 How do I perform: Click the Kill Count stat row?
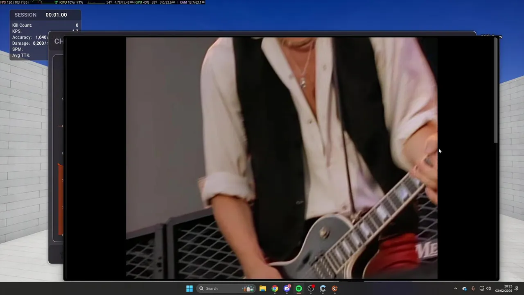[x=45, y=25]
